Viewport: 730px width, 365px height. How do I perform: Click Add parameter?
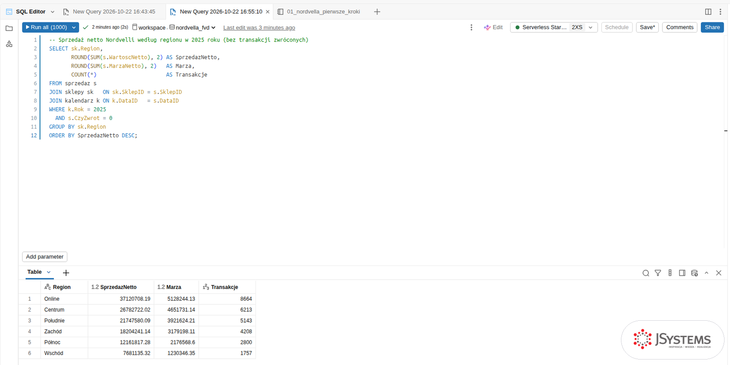45,257
